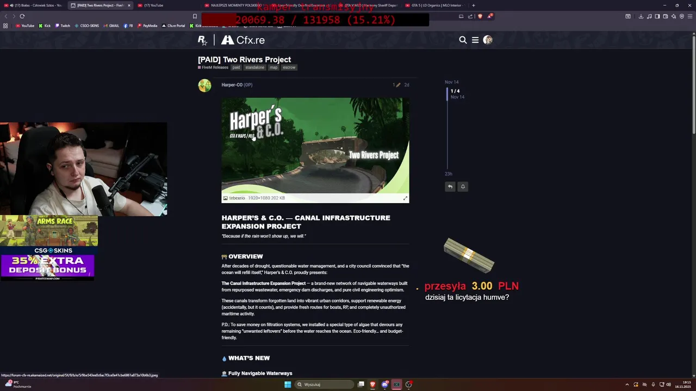
Task: Open the Two Rivers Project banner image
Action: click(x=315, y=146)
